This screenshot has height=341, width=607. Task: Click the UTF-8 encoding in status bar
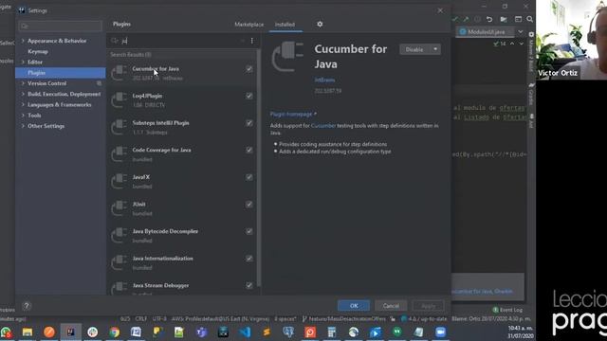[x=159, y=319]
